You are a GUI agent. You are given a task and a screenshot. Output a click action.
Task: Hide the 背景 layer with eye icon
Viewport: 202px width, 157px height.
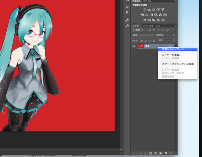pos(134,46)
